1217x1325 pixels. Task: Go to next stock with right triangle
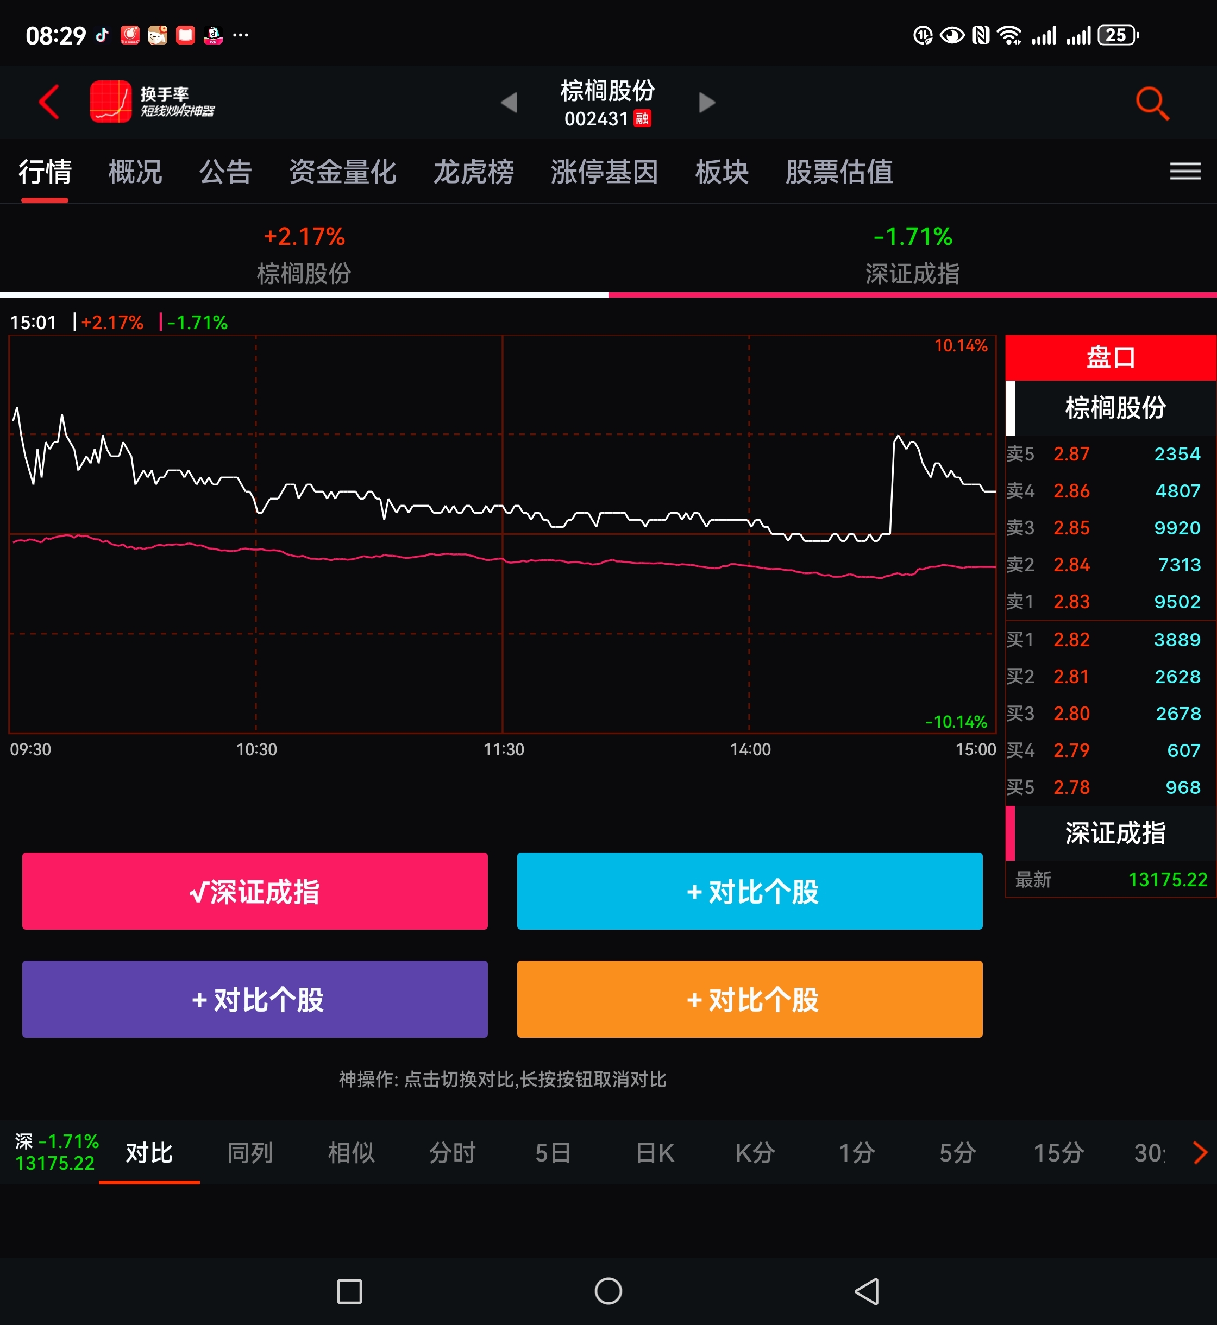pos(707,103)
